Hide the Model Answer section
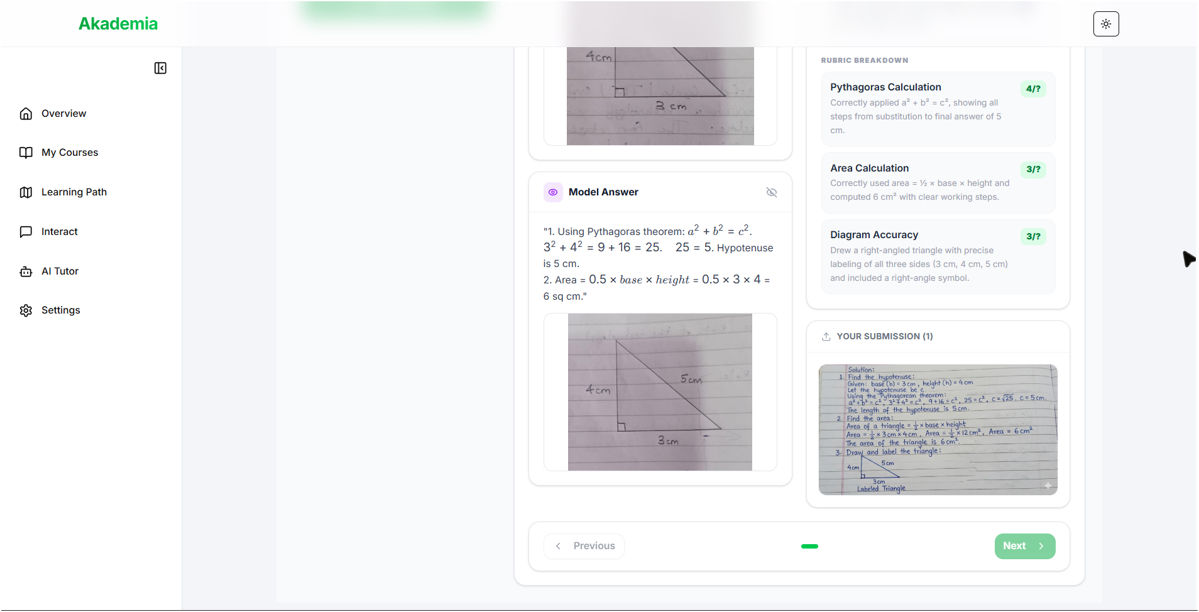 coord(772,192)
